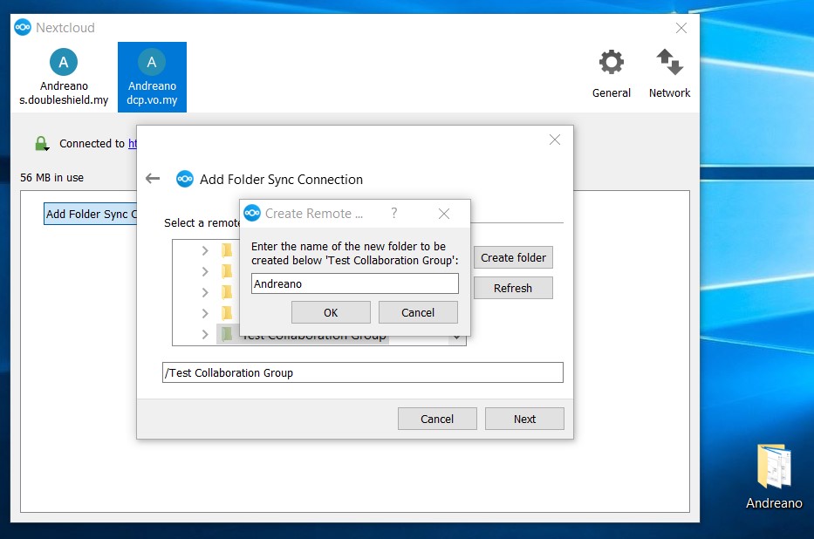Cancel the Create Remote folder dialog
The image size is (814, 539).
coord(417,312)
